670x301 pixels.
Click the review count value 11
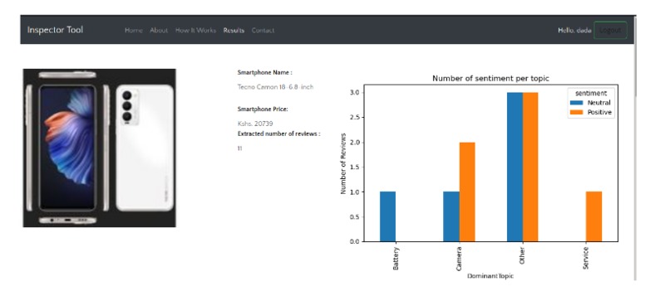[239, 148]
